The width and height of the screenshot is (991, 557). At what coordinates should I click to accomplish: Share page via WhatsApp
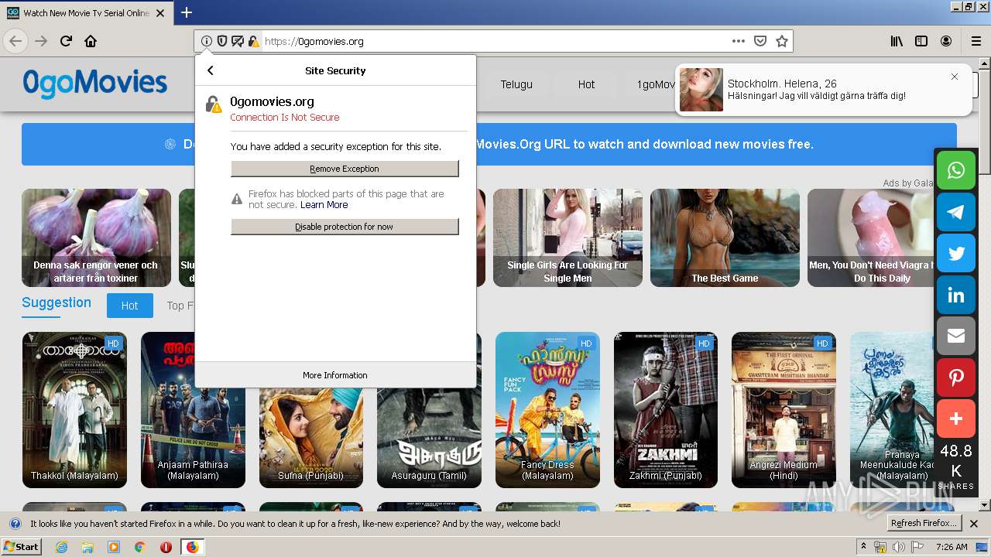click(x=956, y=170)
